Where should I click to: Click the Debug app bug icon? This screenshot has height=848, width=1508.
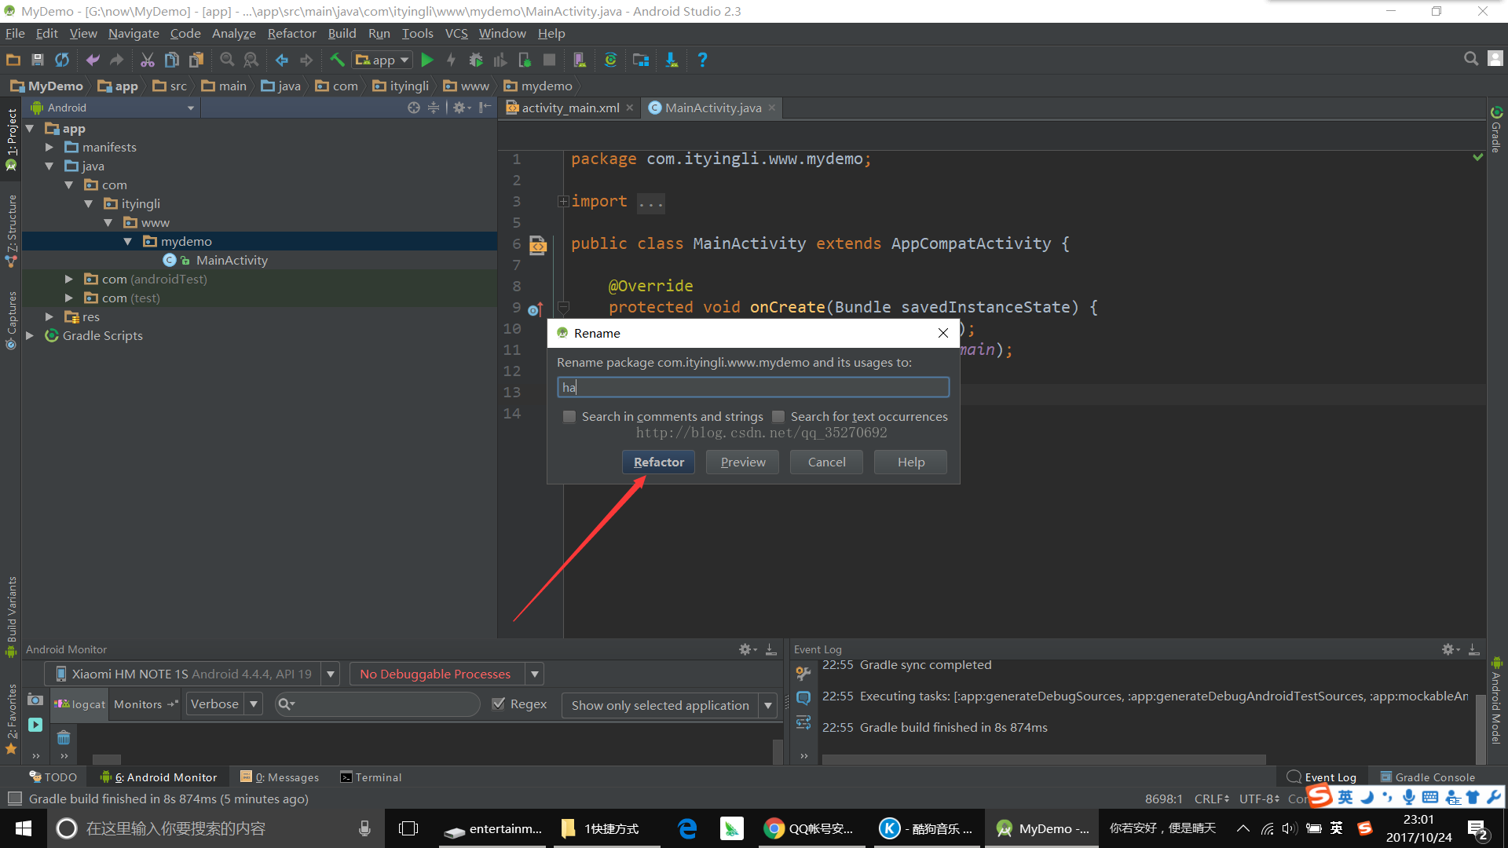point(476,60)
